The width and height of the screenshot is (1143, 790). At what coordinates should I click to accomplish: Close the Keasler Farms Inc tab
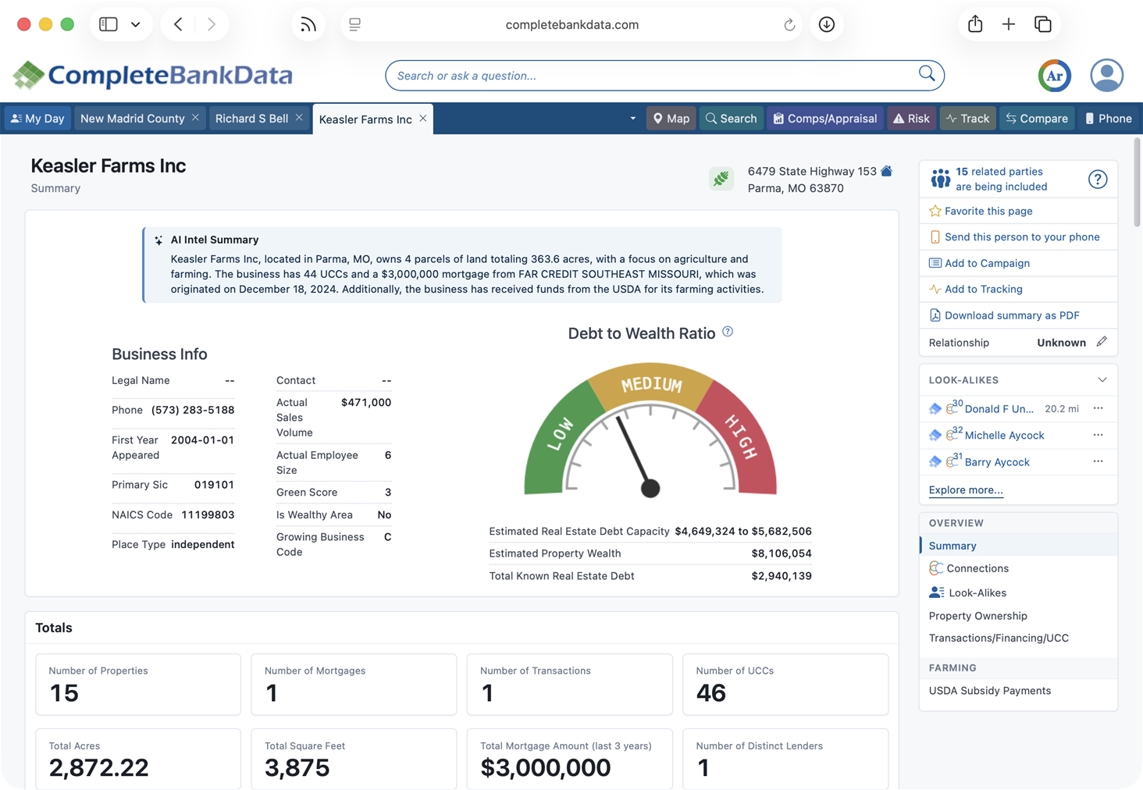tap(423, 119)
